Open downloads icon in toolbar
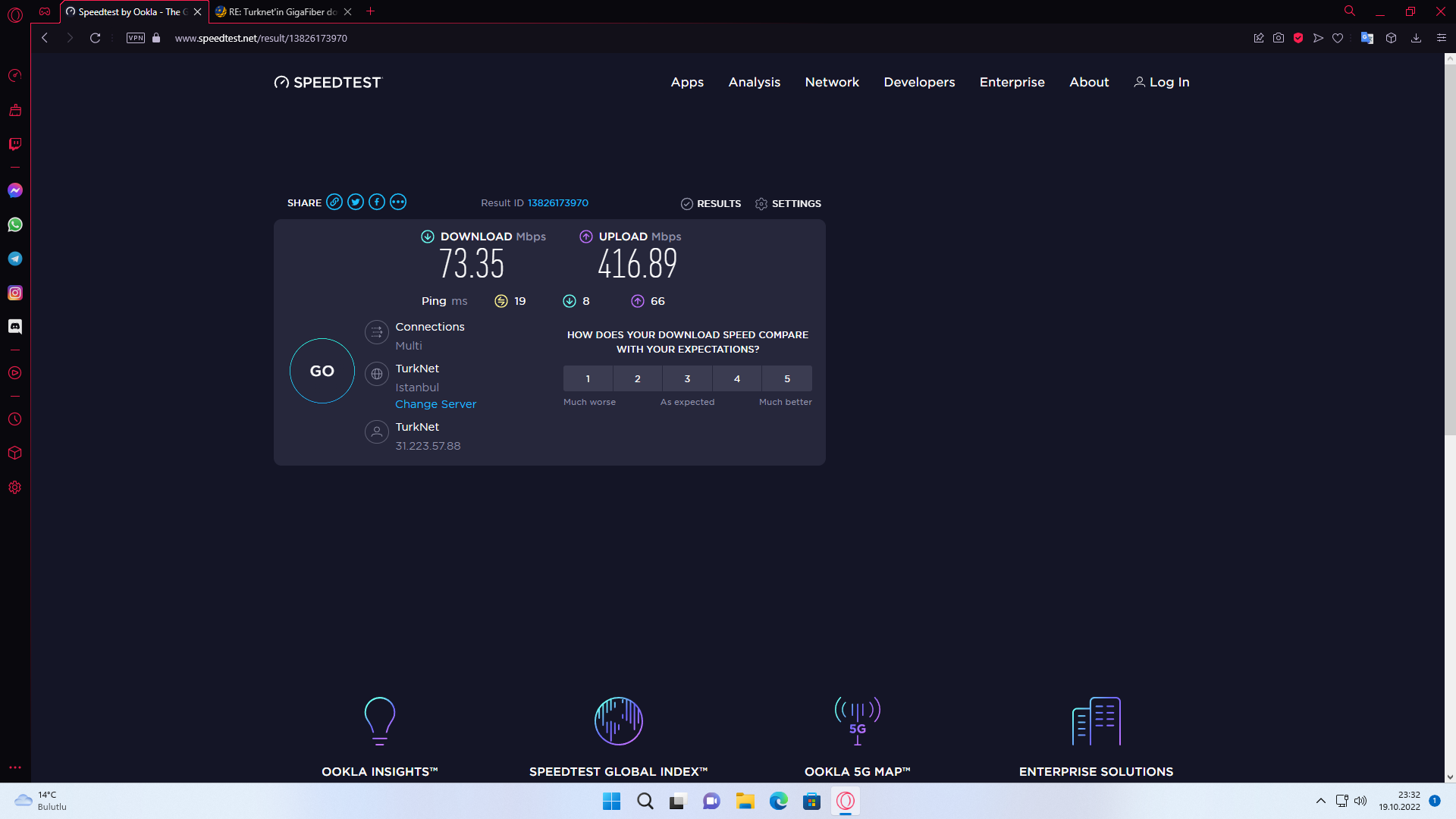This screenshot has height=819, width=1456. coord(1416,38)
